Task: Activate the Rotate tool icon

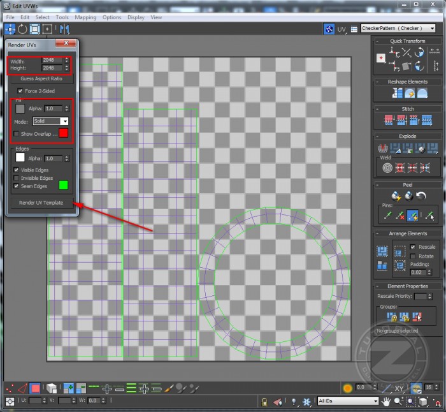Action: click(22, 29)
